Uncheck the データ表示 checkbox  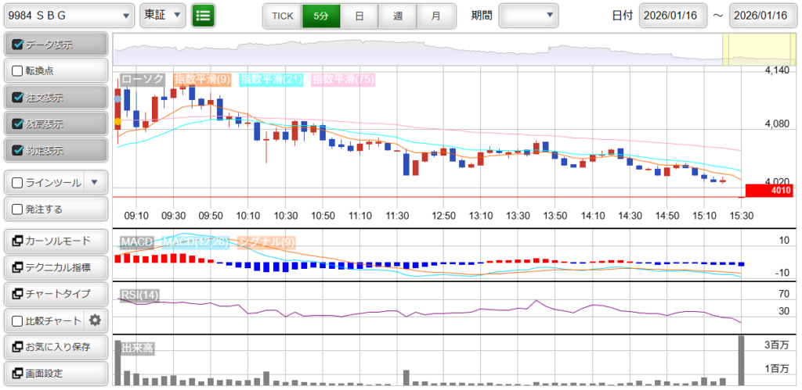pos(18,45)
